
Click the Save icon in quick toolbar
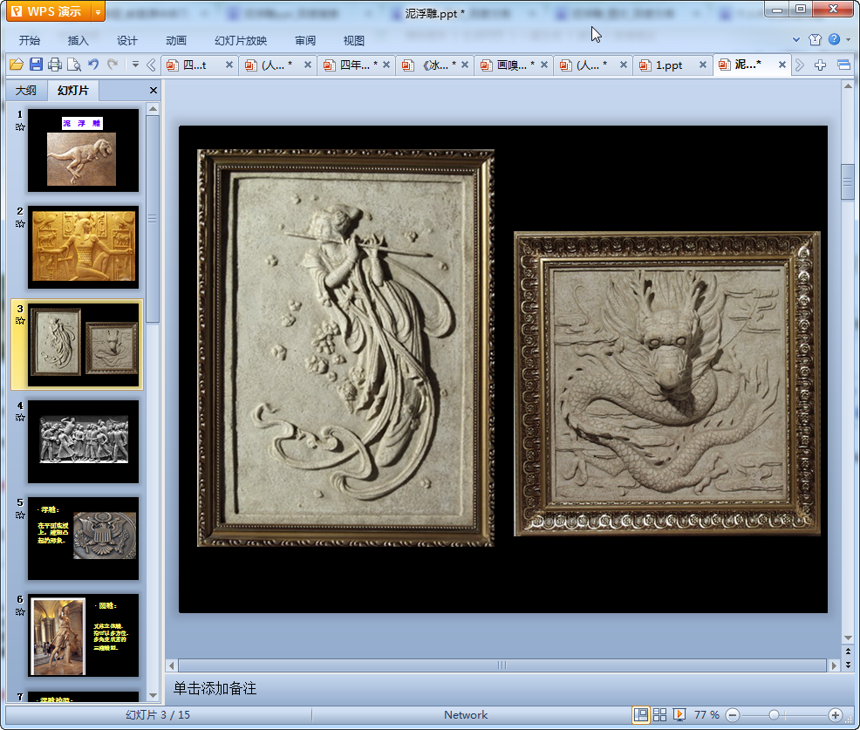tap(36, 65)
